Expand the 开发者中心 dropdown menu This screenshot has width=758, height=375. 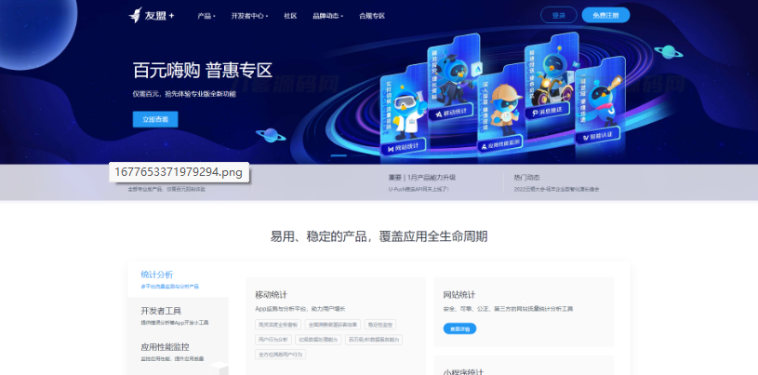click(249, 16)
